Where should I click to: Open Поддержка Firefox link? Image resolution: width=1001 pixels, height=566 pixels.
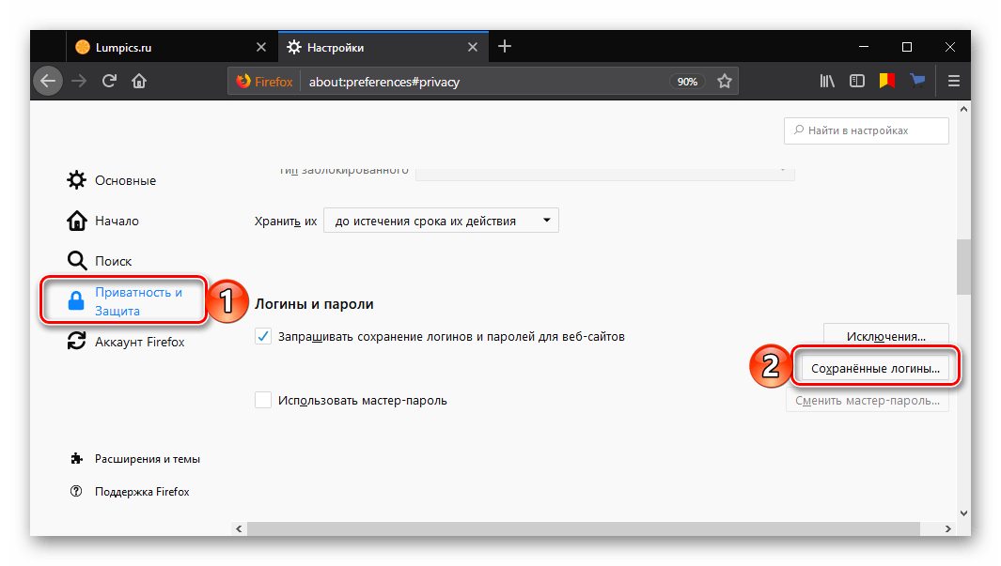(x=130, y=492)
